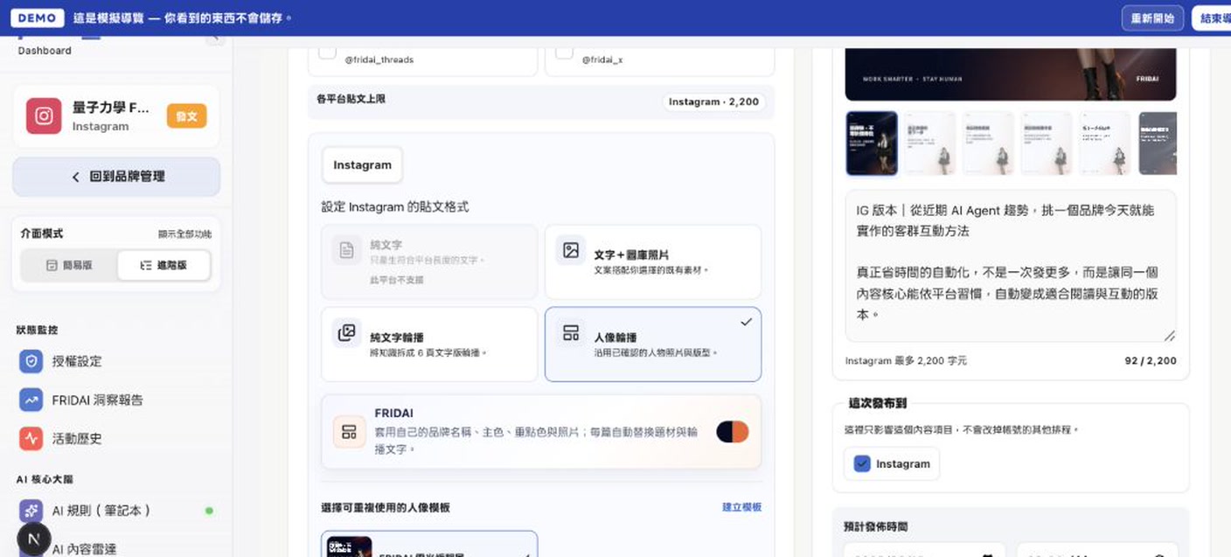Image resolution: width=1231 pixels, height=557 pixels.
Task: Switch interface mode to 簡易版
Action: (69, 265)
